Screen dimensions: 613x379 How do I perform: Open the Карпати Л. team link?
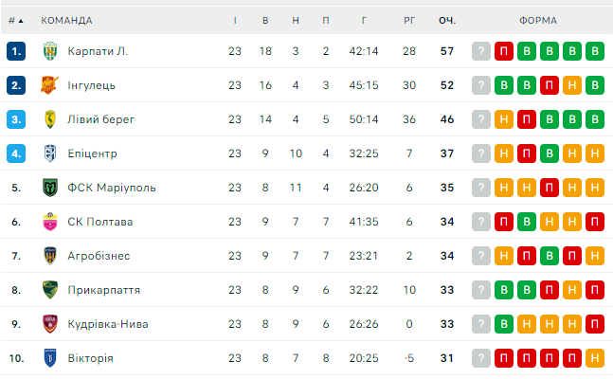point(98,51)
